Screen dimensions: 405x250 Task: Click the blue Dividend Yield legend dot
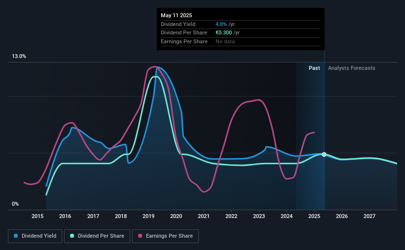coord(16,236)
